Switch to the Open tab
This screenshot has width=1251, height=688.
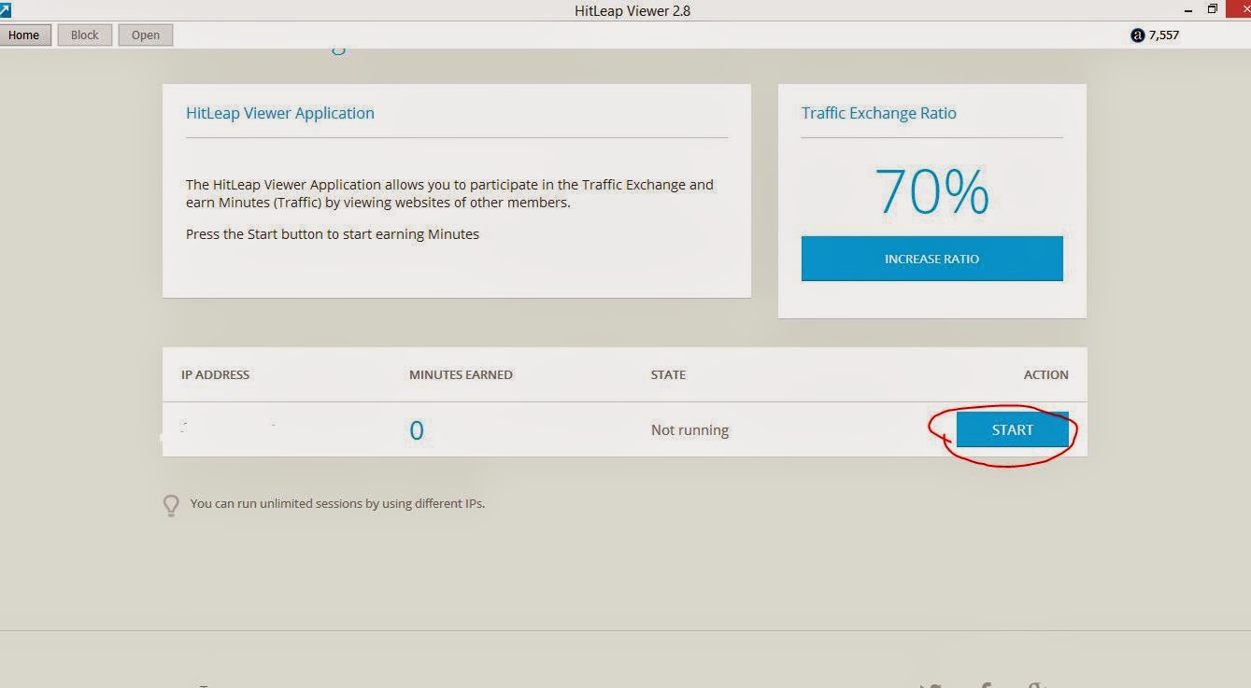click(146, 35)
